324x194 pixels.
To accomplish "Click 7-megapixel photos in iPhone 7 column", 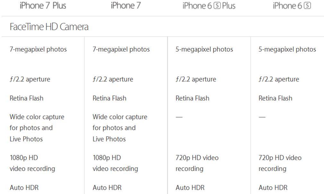I will [121, 49].
